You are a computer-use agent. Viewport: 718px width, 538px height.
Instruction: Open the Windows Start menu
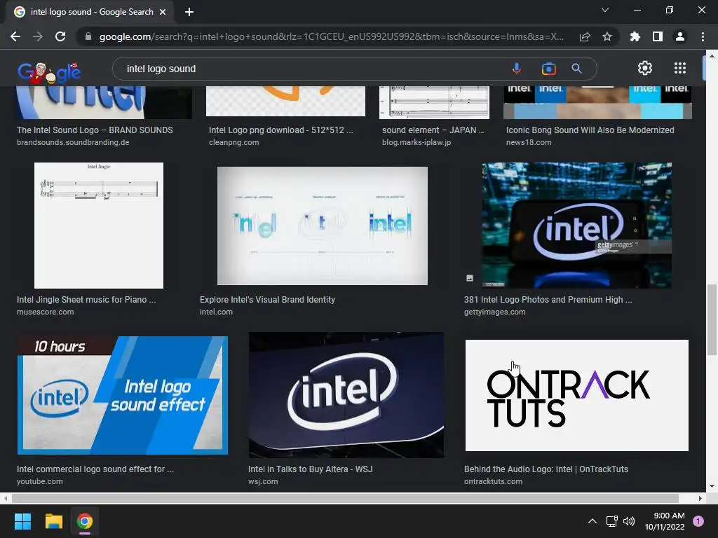coord(22,521)
